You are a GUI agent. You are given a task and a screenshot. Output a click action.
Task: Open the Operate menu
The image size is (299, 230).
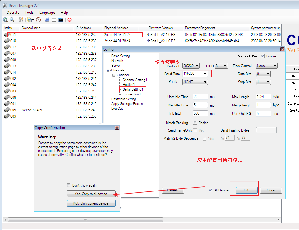[x=13, y=13]
